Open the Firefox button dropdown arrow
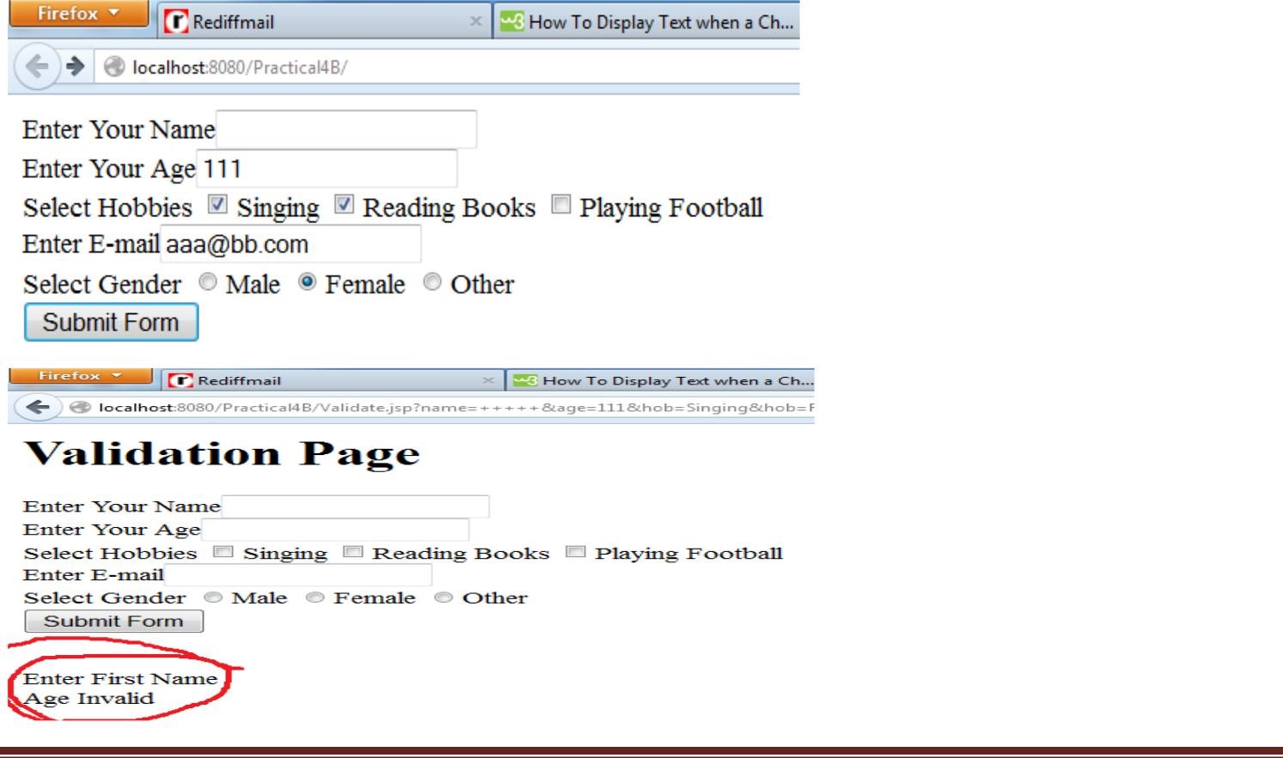 (x=114, y=14)
